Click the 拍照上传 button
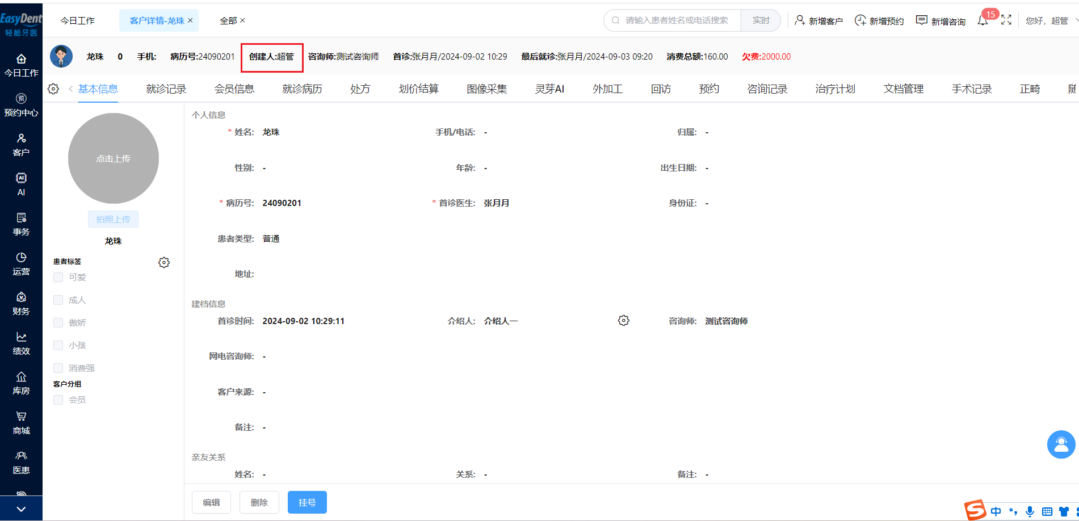The width and height of the screenshot is (1079, 521). pos(113,219)
